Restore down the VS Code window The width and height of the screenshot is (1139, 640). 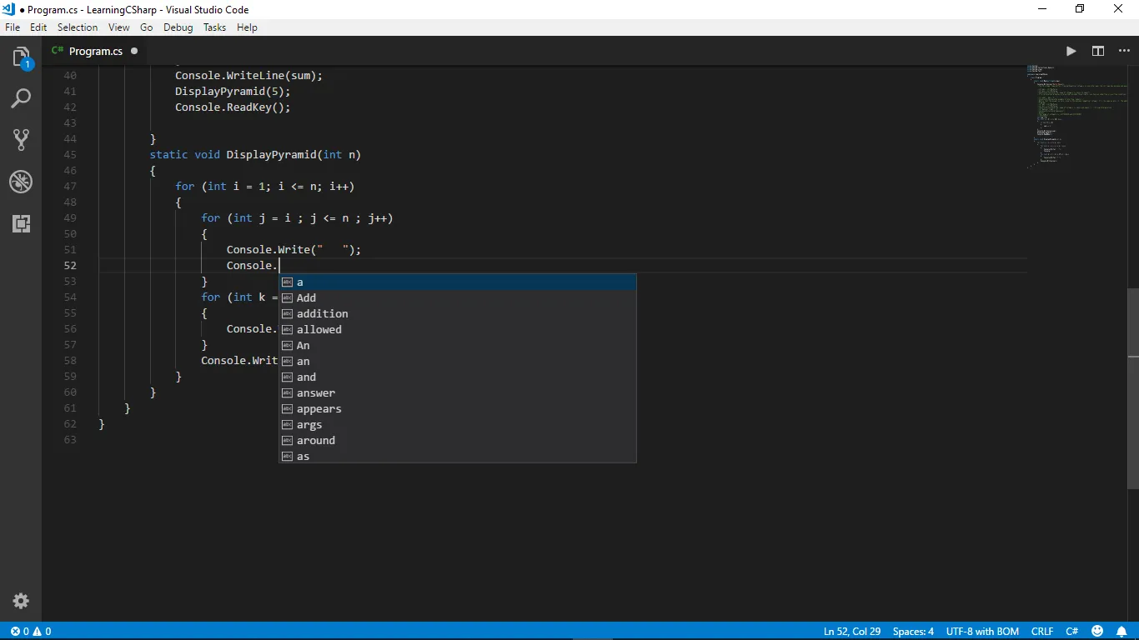pos(1080,9)
